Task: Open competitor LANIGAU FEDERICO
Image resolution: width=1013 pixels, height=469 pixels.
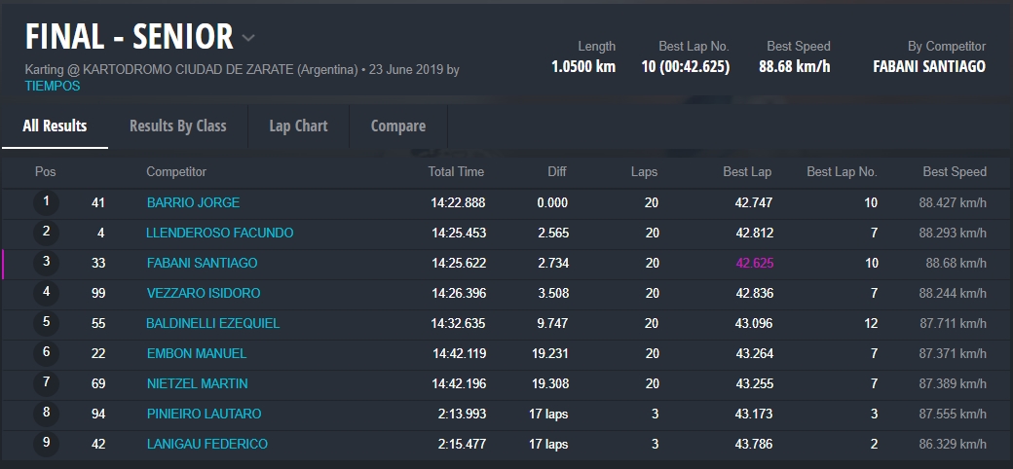Action: pyautogui.click(x=206, y=444)
